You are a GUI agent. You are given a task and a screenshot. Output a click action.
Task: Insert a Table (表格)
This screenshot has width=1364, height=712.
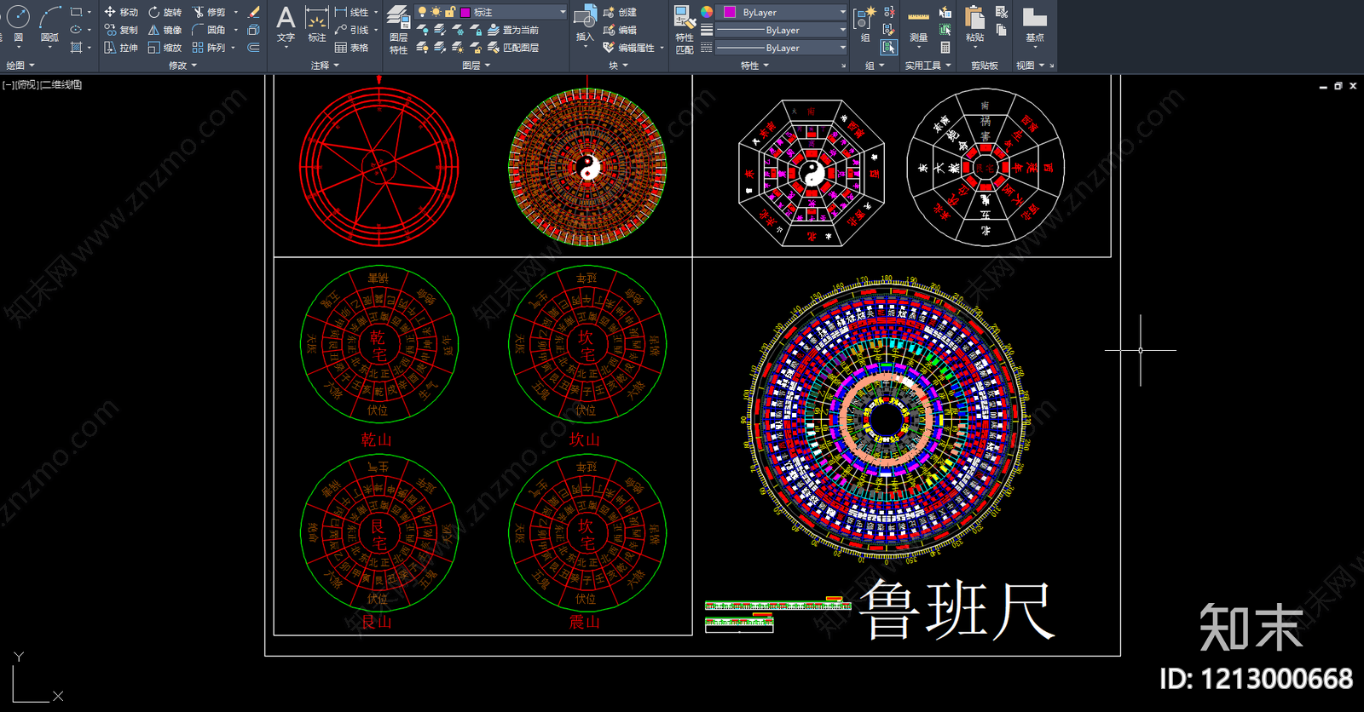tap(351, 48)
